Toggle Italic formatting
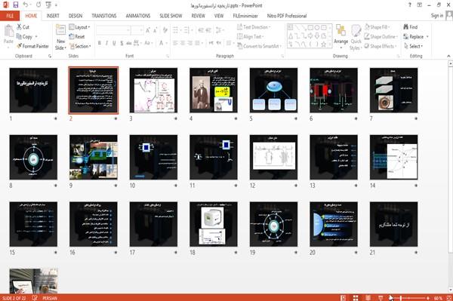The height and width of the screenshot is (301, 453). [107, 43]
